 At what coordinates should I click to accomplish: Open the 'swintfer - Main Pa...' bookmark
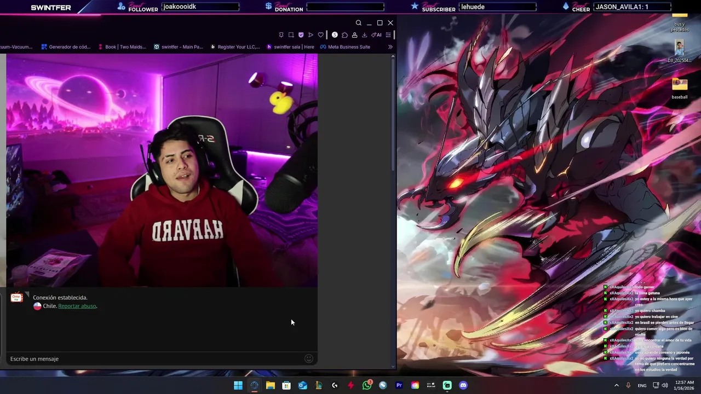click(179, 47)
